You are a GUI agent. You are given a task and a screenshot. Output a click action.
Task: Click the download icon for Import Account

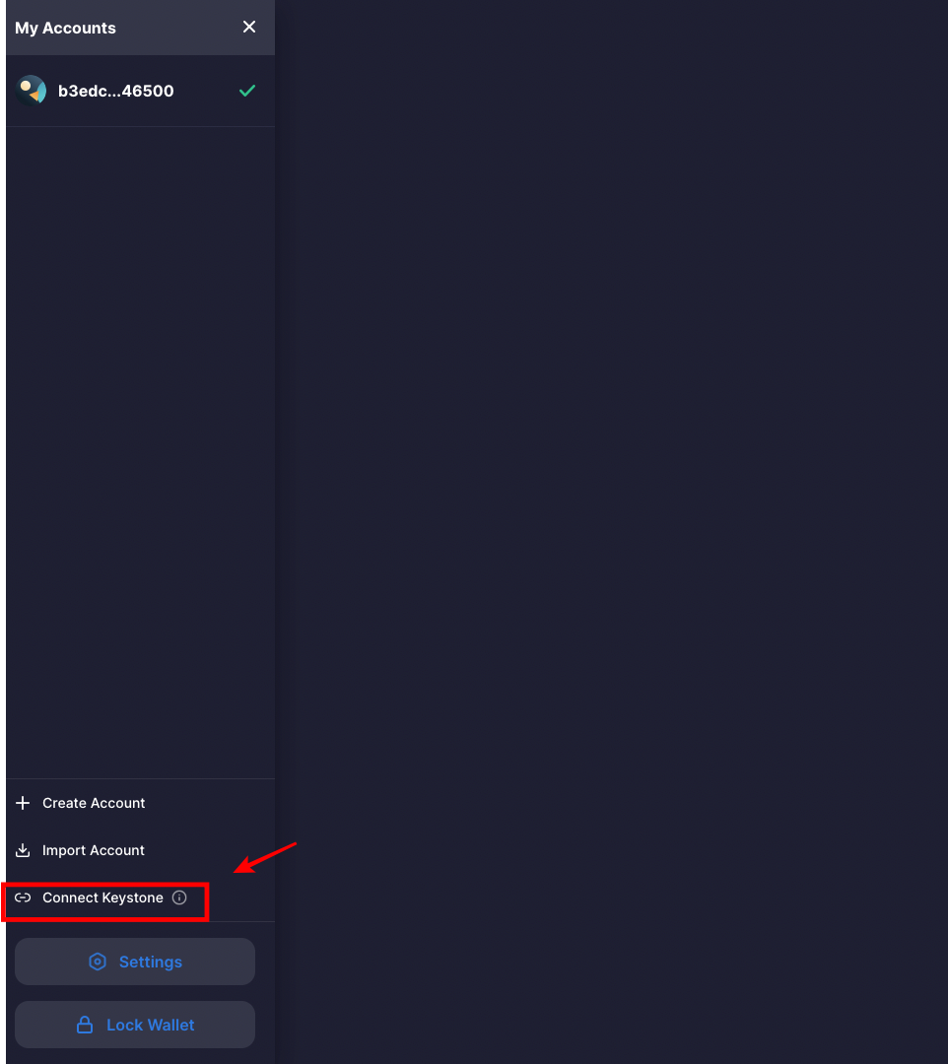(23, 850)
